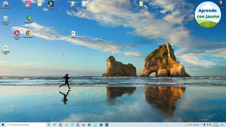226x127 pixels.
Task: Open the red round app on the taskbar
Action: 84,125
